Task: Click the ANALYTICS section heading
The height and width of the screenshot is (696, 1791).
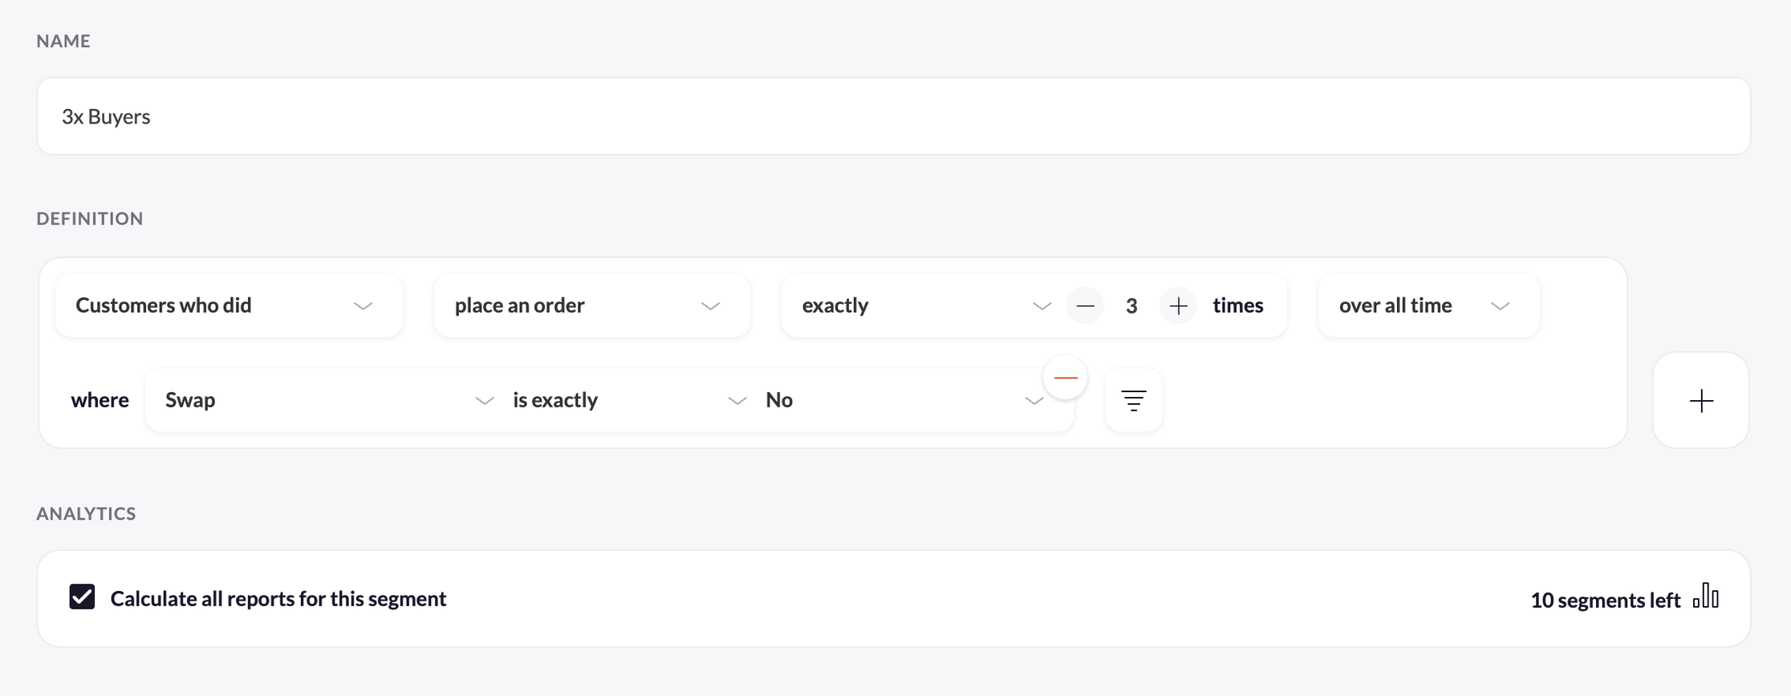Action: tap(86, 513)
